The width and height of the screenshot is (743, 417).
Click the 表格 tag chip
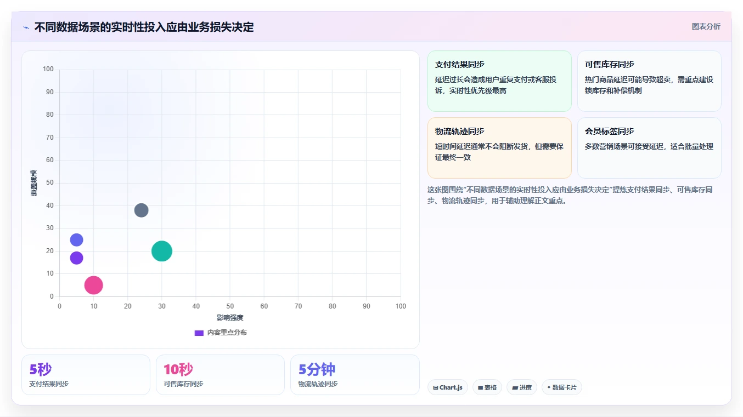pyautogui.click(x=487, y=387)
